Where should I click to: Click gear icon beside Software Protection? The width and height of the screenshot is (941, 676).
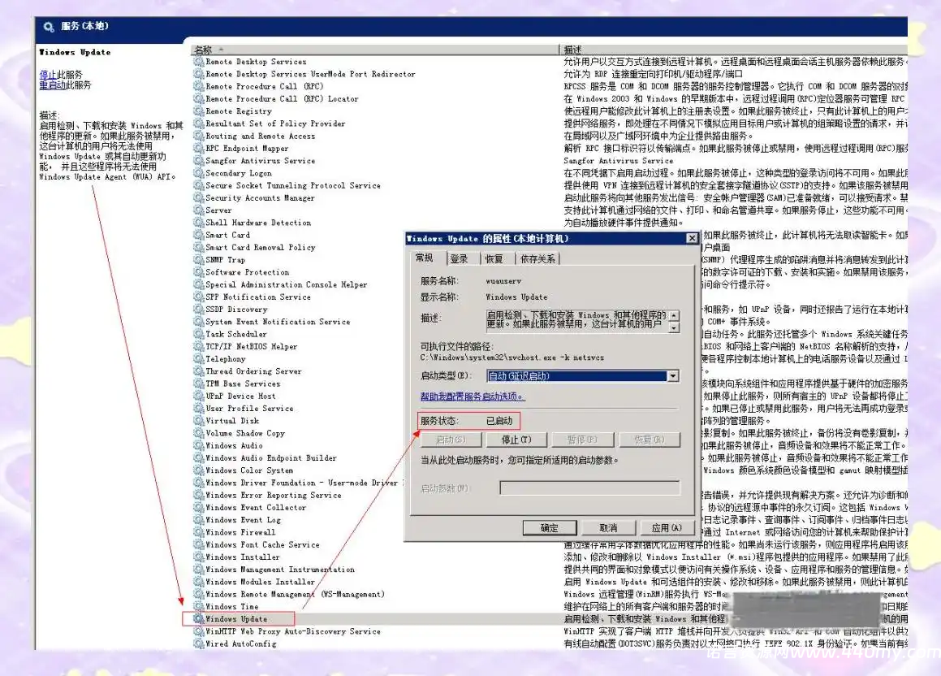(198, 272)
